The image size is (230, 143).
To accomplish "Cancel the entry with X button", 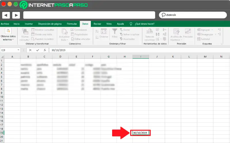I will click(x=30, y=50).
